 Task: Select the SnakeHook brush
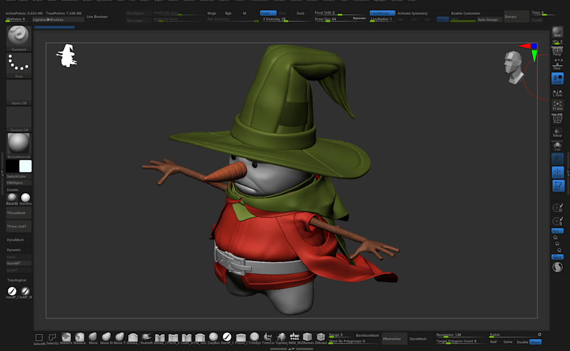tap(146, 337)
